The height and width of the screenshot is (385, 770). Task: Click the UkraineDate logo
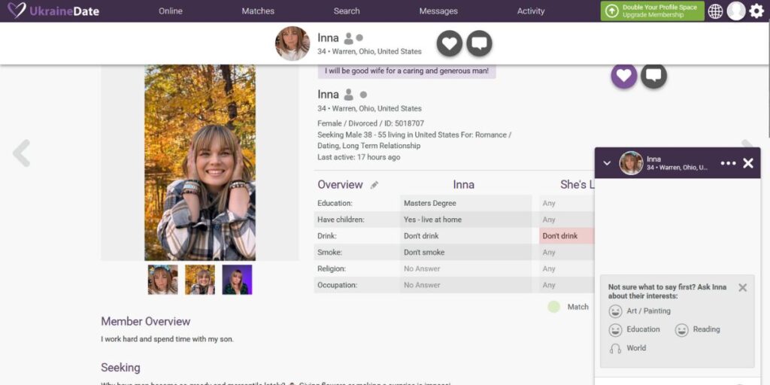(53, 11)
